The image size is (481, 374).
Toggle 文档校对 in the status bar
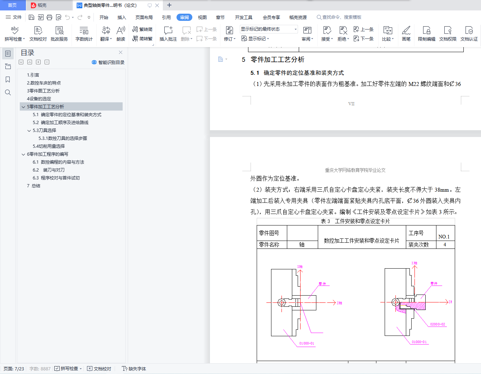click(99, 369)
